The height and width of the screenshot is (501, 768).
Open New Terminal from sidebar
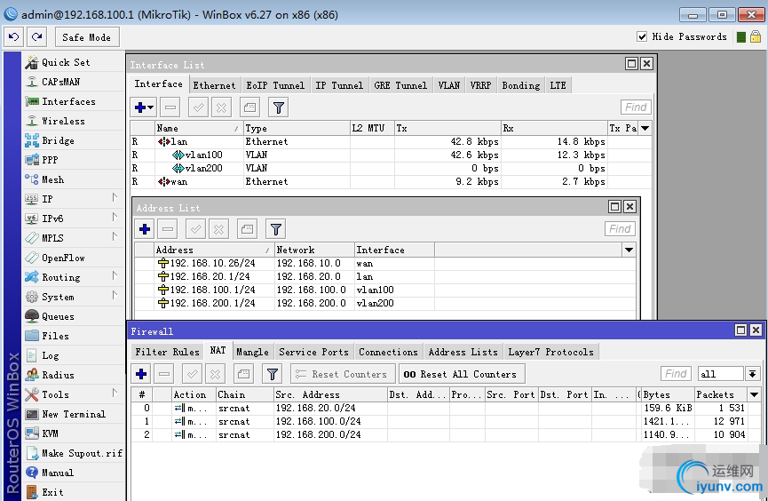point(73,414)
